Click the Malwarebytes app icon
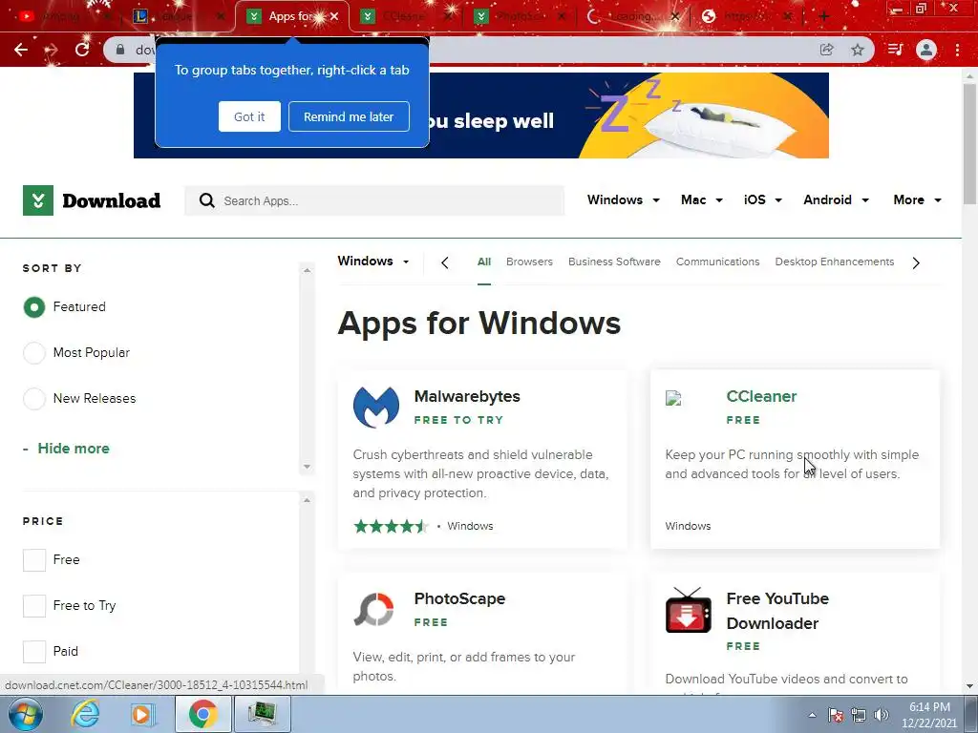 (376, 407)
